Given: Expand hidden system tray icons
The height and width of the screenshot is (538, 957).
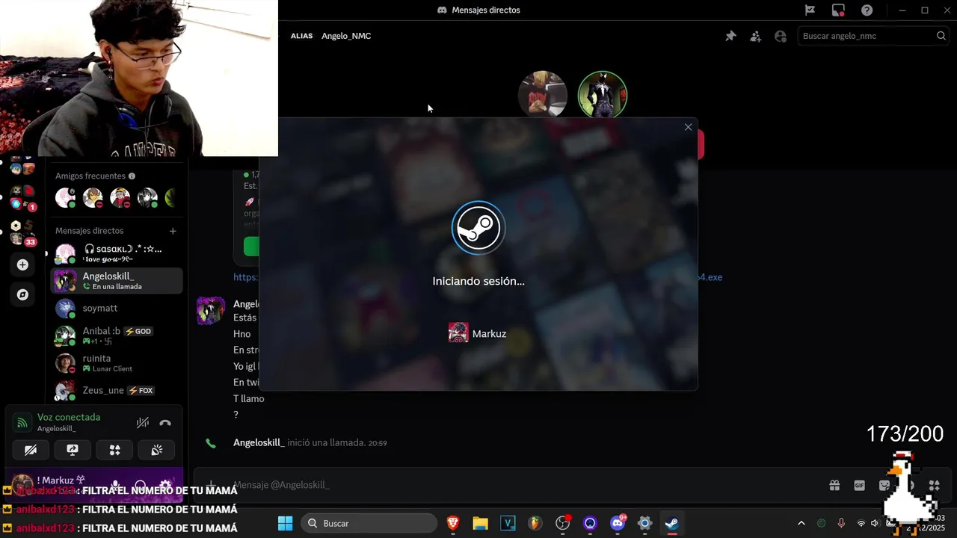Looking at the screenshot, I should point(801,523).
